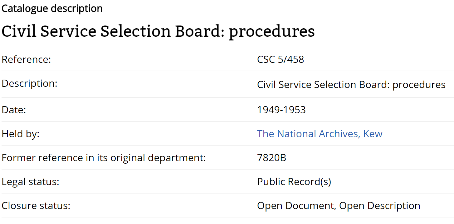Select the reference code CSC 5/458
The width and height of the screenshot is (454, 224).
280,59
